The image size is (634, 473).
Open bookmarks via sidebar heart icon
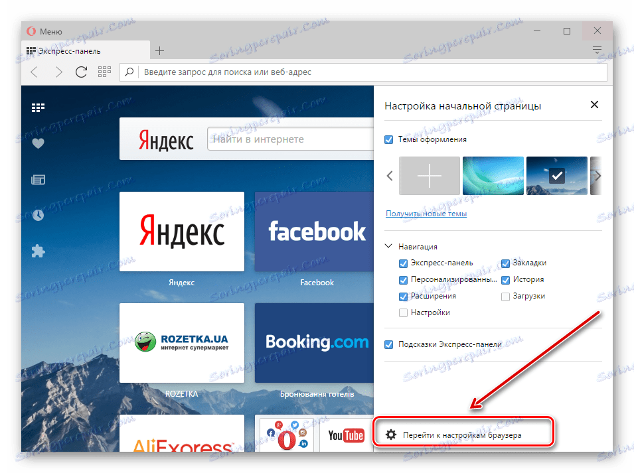click(x=38, y=143)
